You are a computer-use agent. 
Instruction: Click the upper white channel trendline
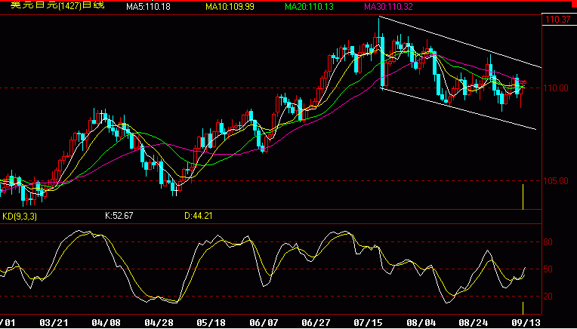click(460, 42)
